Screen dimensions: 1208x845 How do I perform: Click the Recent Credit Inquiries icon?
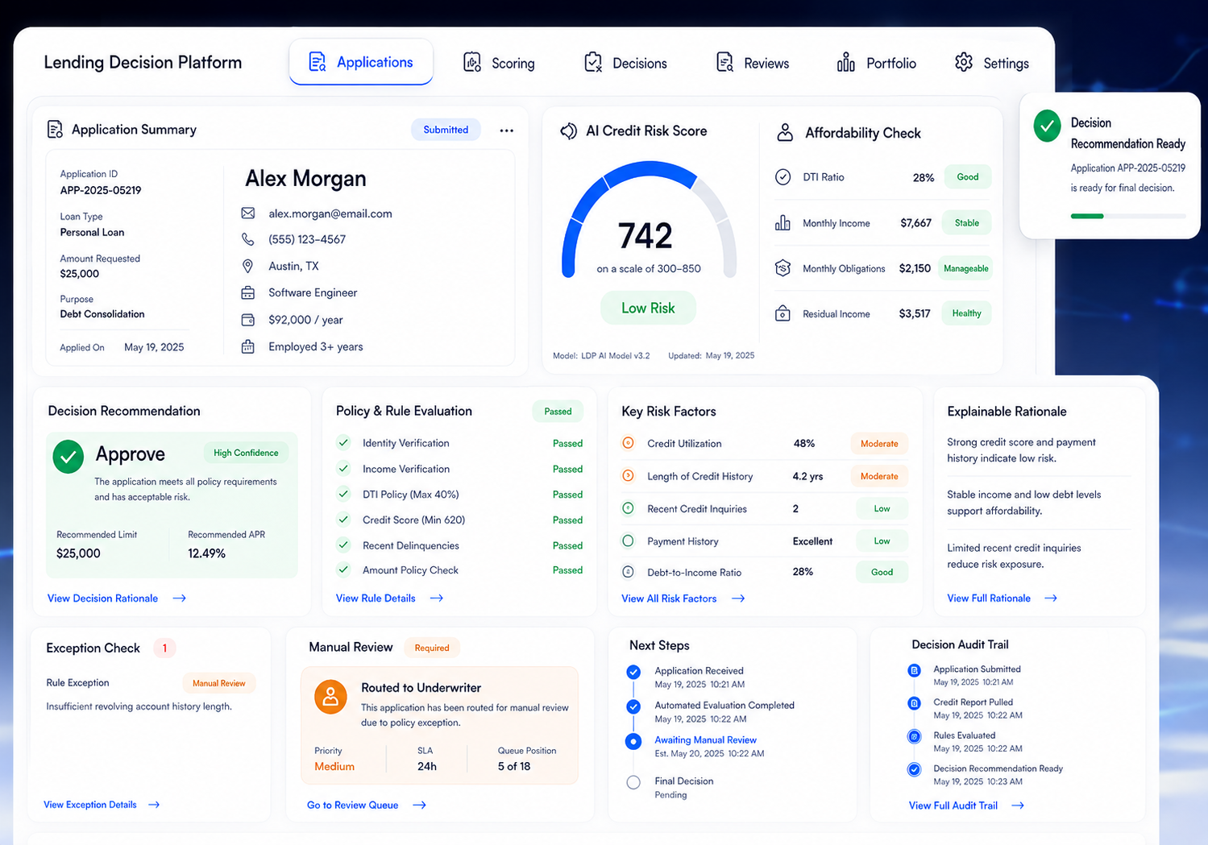coord(629,508)
